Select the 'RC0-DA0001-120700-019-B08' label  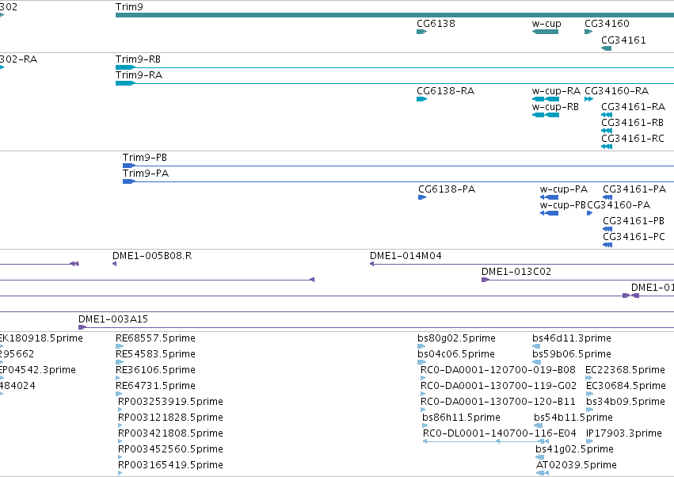click(497, 370)
